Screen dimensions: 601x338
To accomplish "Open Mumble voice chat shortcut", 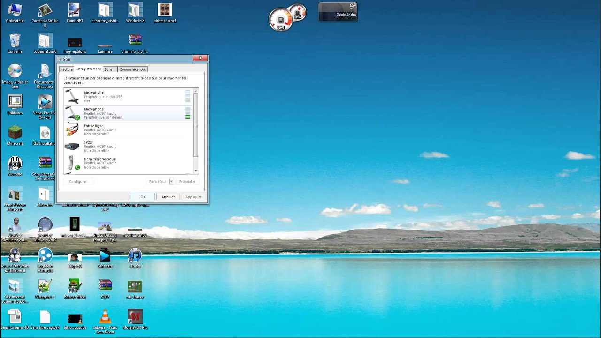I will tap(15, 166).
